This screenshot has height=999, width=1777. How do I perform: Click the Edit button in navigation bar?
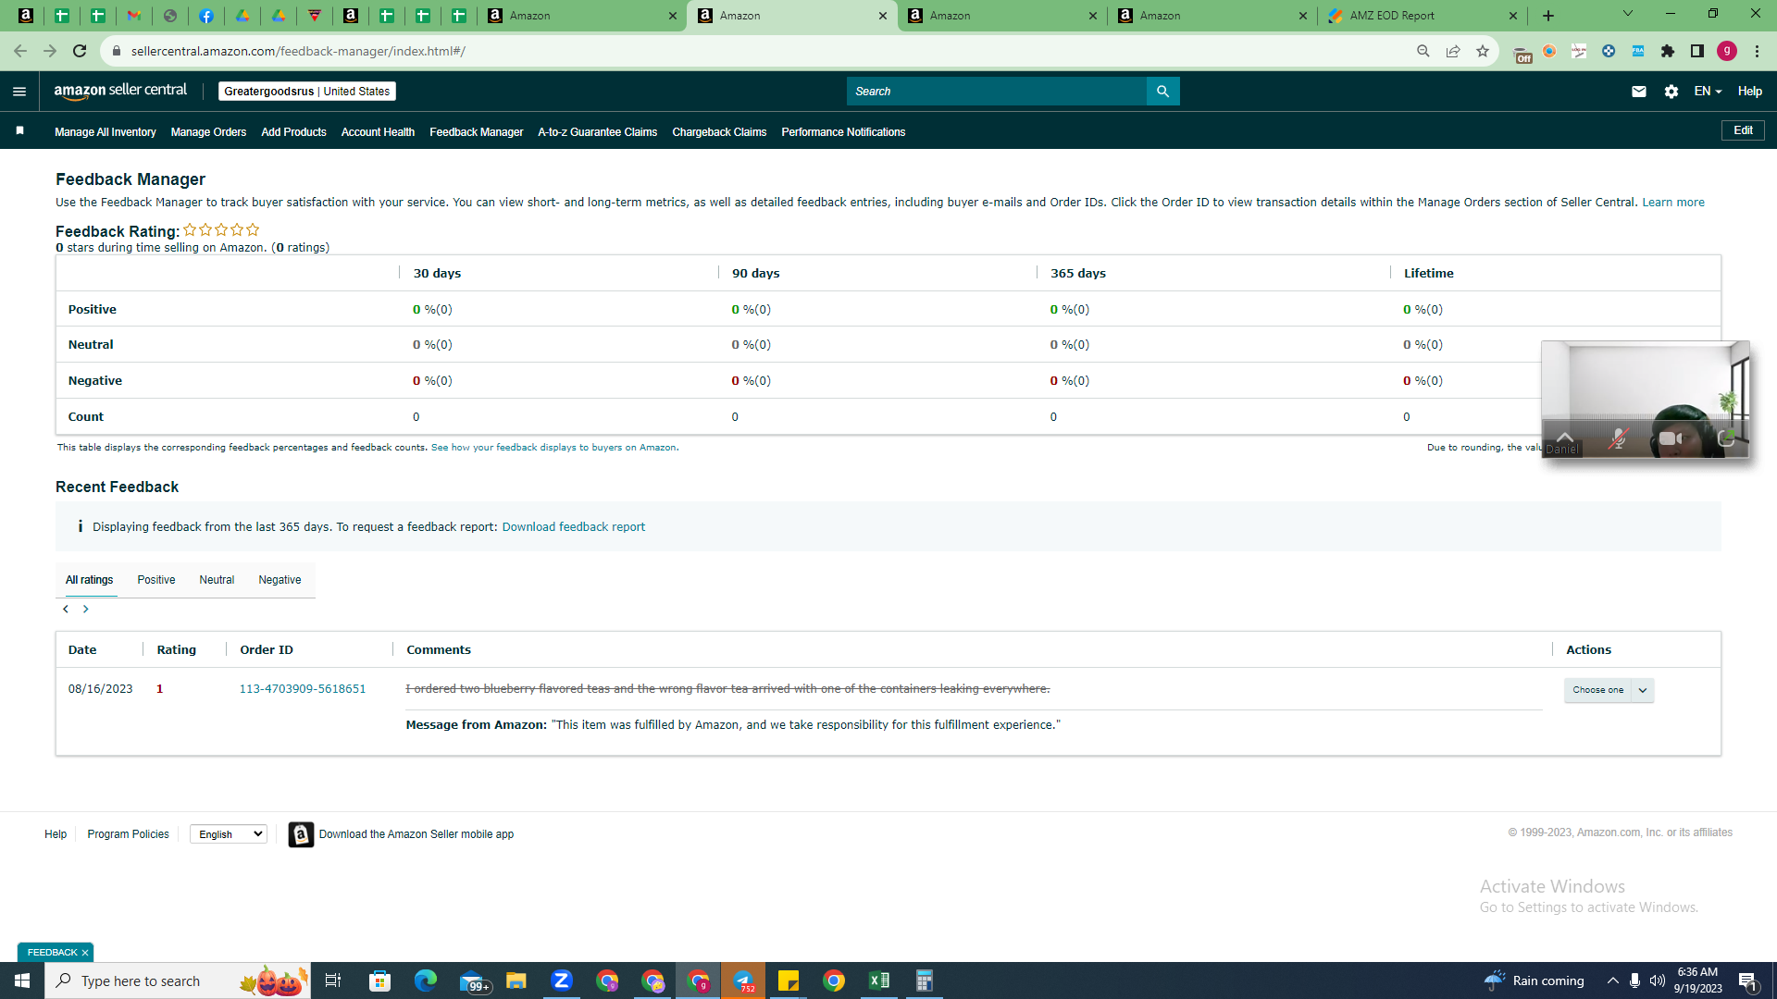pos(1743,130)
